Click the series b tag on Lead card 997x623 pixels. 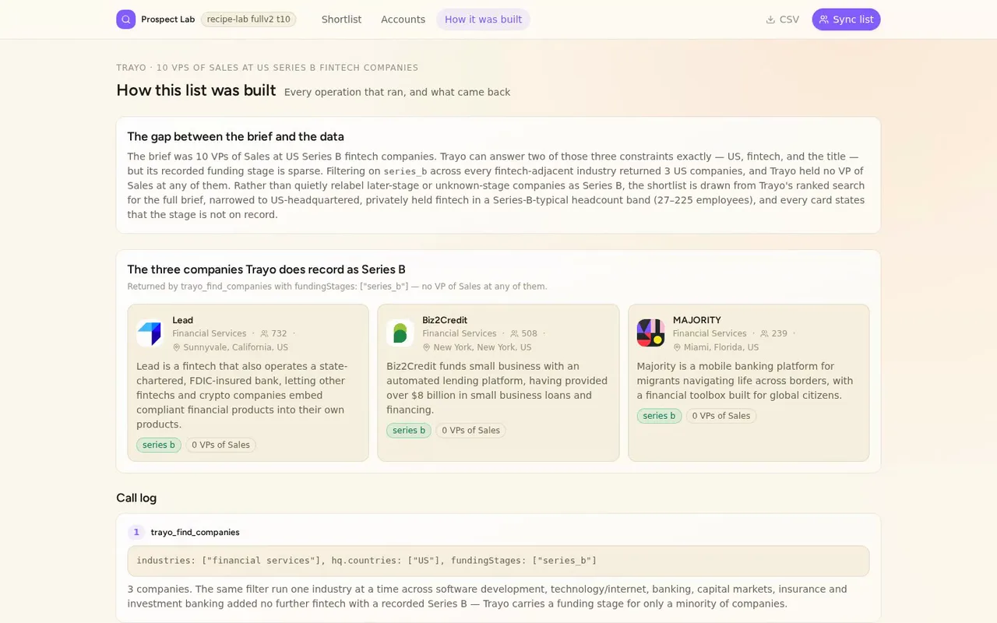coord(159,445)
